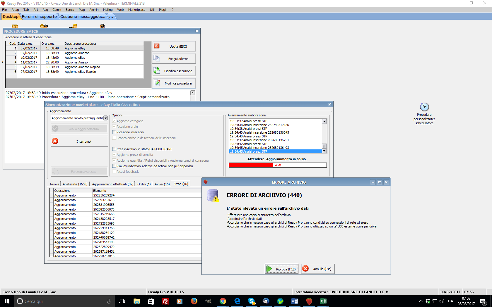
Task: Open Task View from the taskbar
Action: coord(122,301)
